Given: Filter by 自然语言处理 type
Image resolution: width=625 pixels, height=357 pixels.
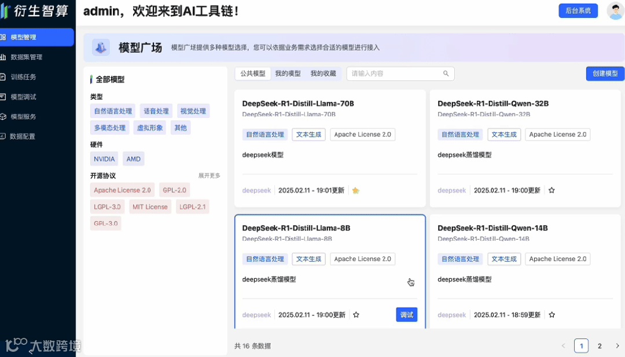Looking at the screenshot, I should tap(113, 111).
